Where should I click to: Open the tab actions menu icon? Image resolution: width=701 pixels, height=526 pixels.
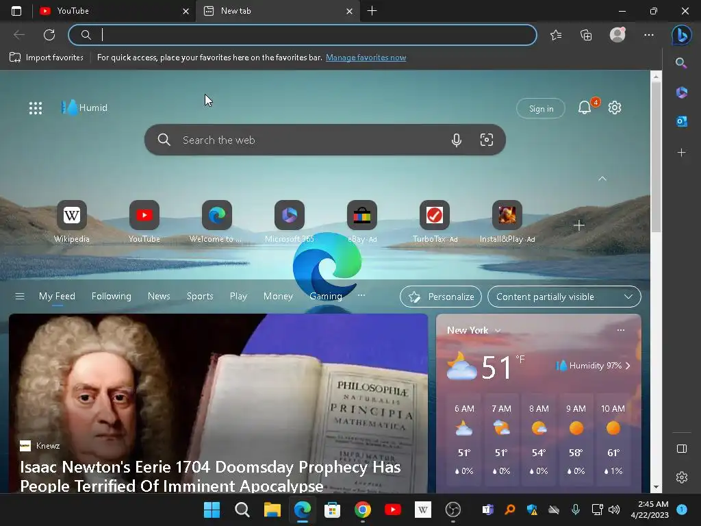[x=16, y=11]
